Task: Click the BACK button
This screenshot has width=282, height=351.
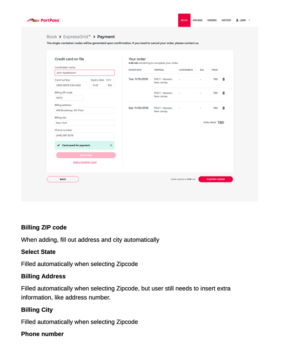Action: tap(63, 179)
